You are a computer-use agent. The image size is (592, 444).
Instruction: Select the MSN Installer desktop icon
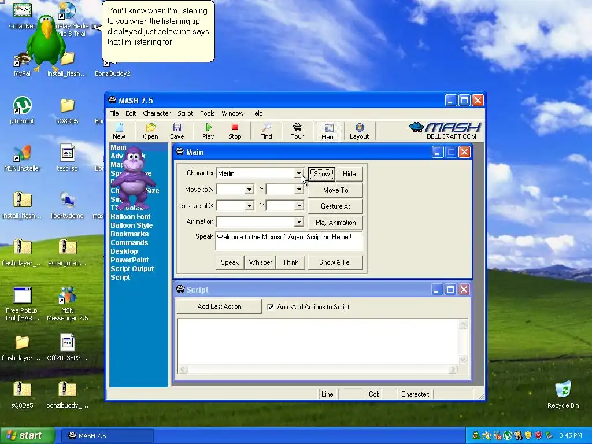[22, 157]
